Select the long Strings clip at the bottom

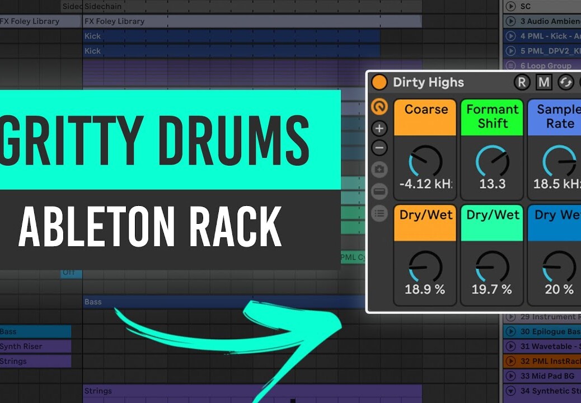click(252, 393)
